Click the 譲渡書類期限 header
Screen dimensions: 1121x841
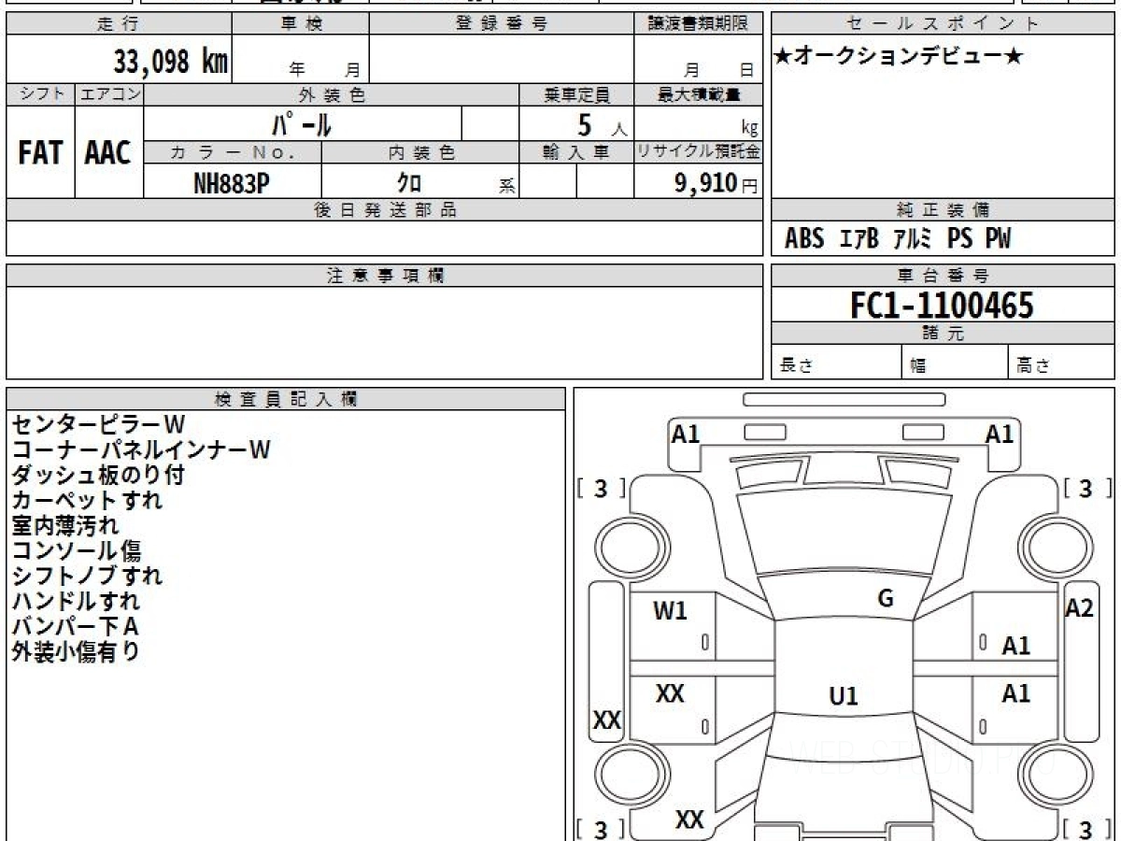click(699, 23)
